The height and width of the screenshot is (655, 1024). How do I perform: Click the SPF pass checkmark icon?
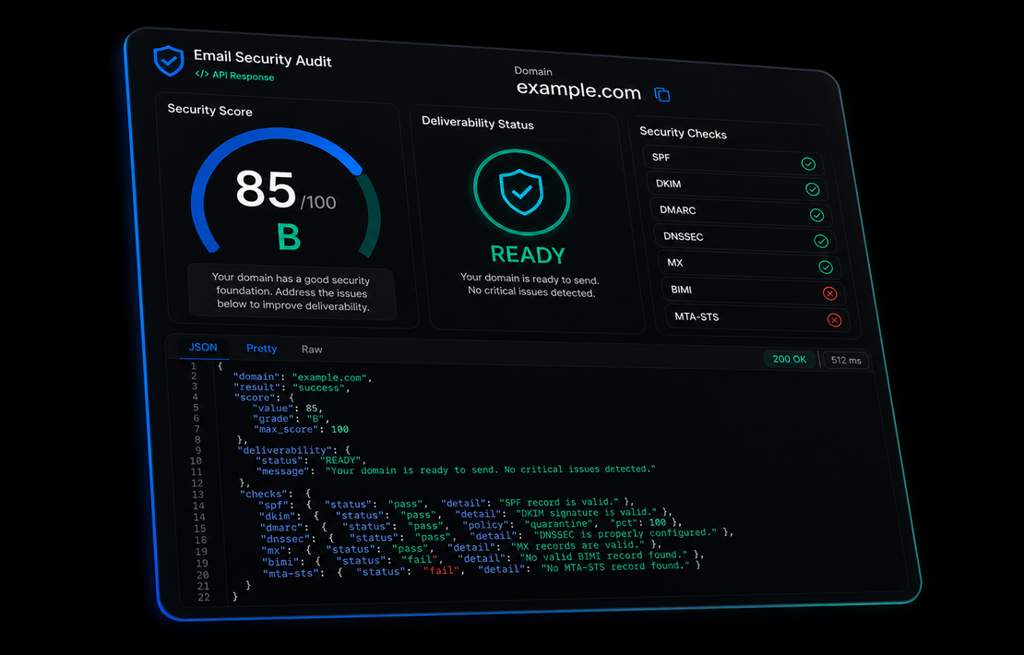click(x=808, y=163)
